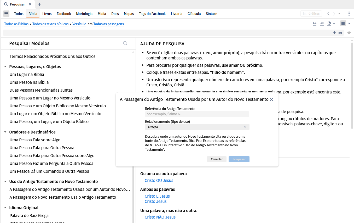This screenshot has width=354, height=223.
Task: Collapse Pessoas, Lugares, e Objetos section
Action: coord(5,67)
